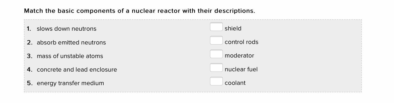Click the nuclear fuel label
The image size is (394, 103).
[241, 69]
